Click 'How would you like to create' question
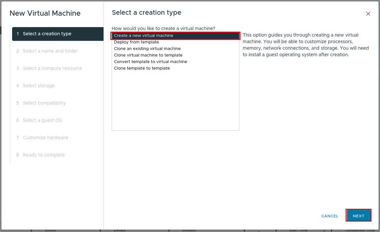Screen dimensions: 380x232 tap(163, 28)
